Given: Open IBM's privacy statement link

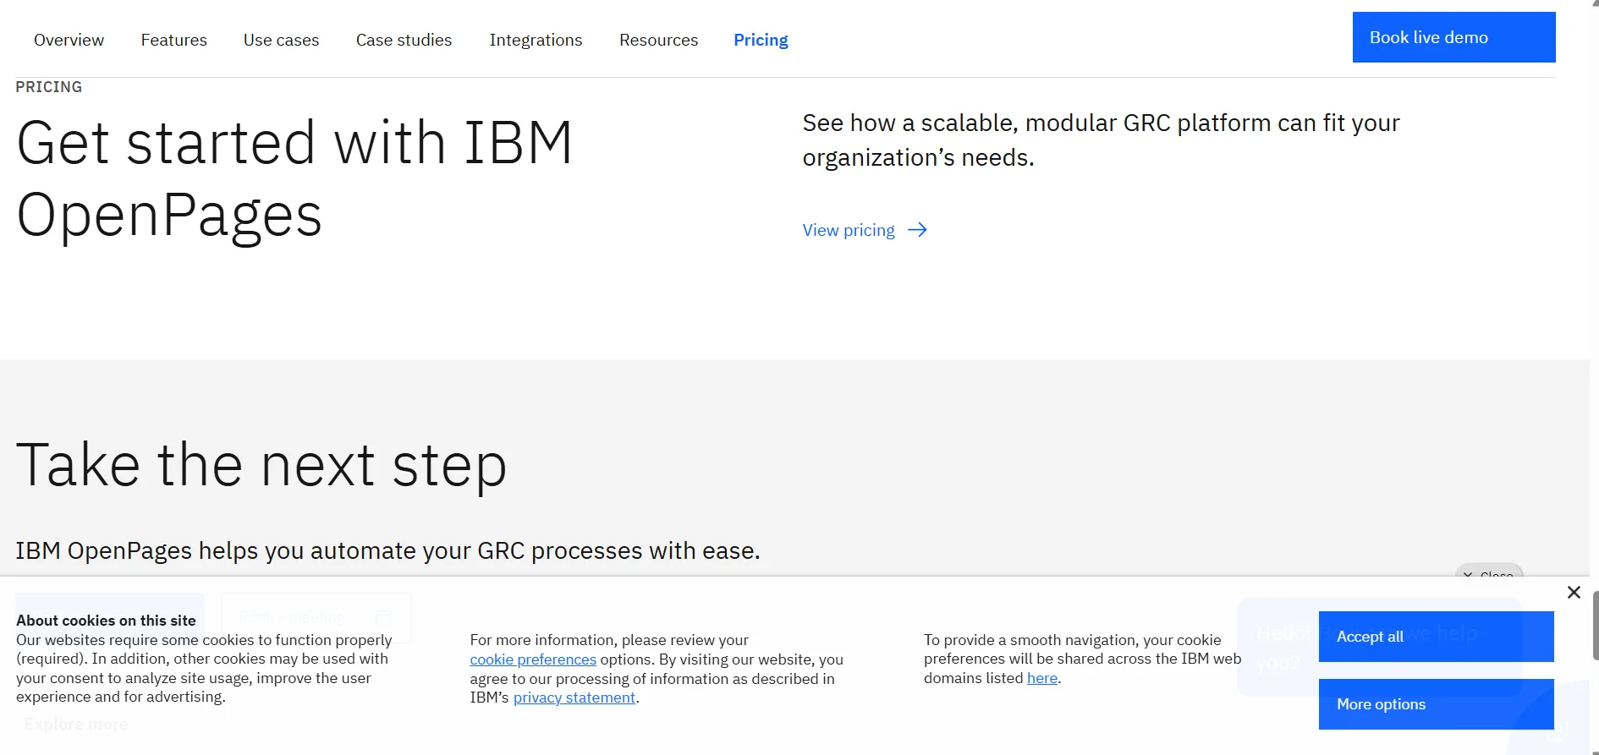Looking at the screenshot, I should tap(574, 698).
